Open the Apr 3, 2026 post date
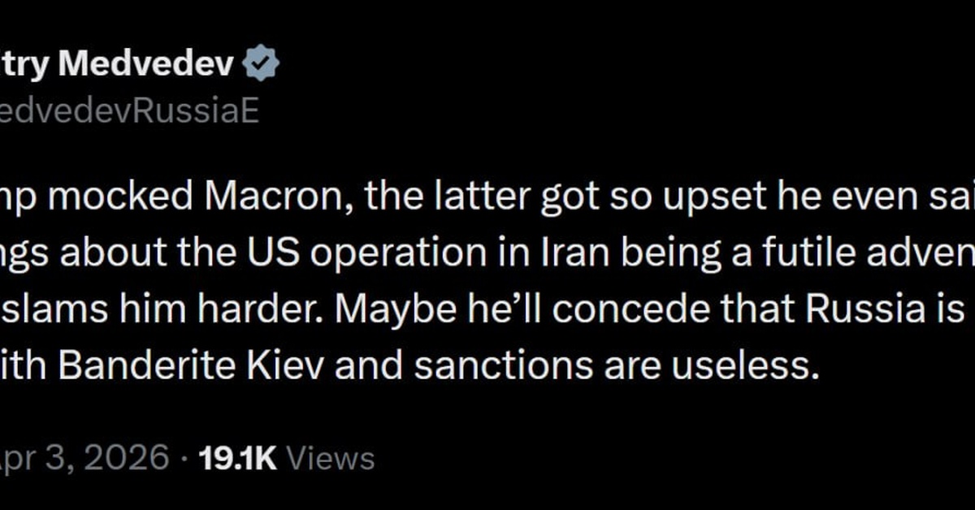Viewport: 975px width, 510px height. click(85, 459)
